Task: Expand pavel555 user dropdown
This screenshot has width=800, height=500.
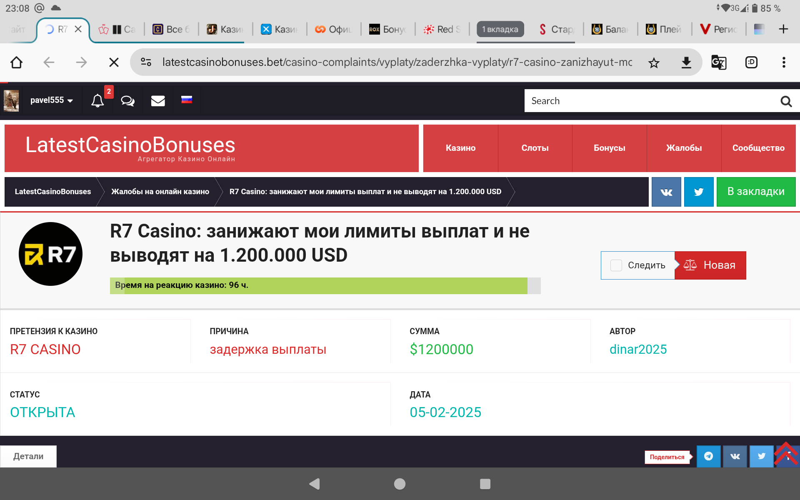Action: 52,100
